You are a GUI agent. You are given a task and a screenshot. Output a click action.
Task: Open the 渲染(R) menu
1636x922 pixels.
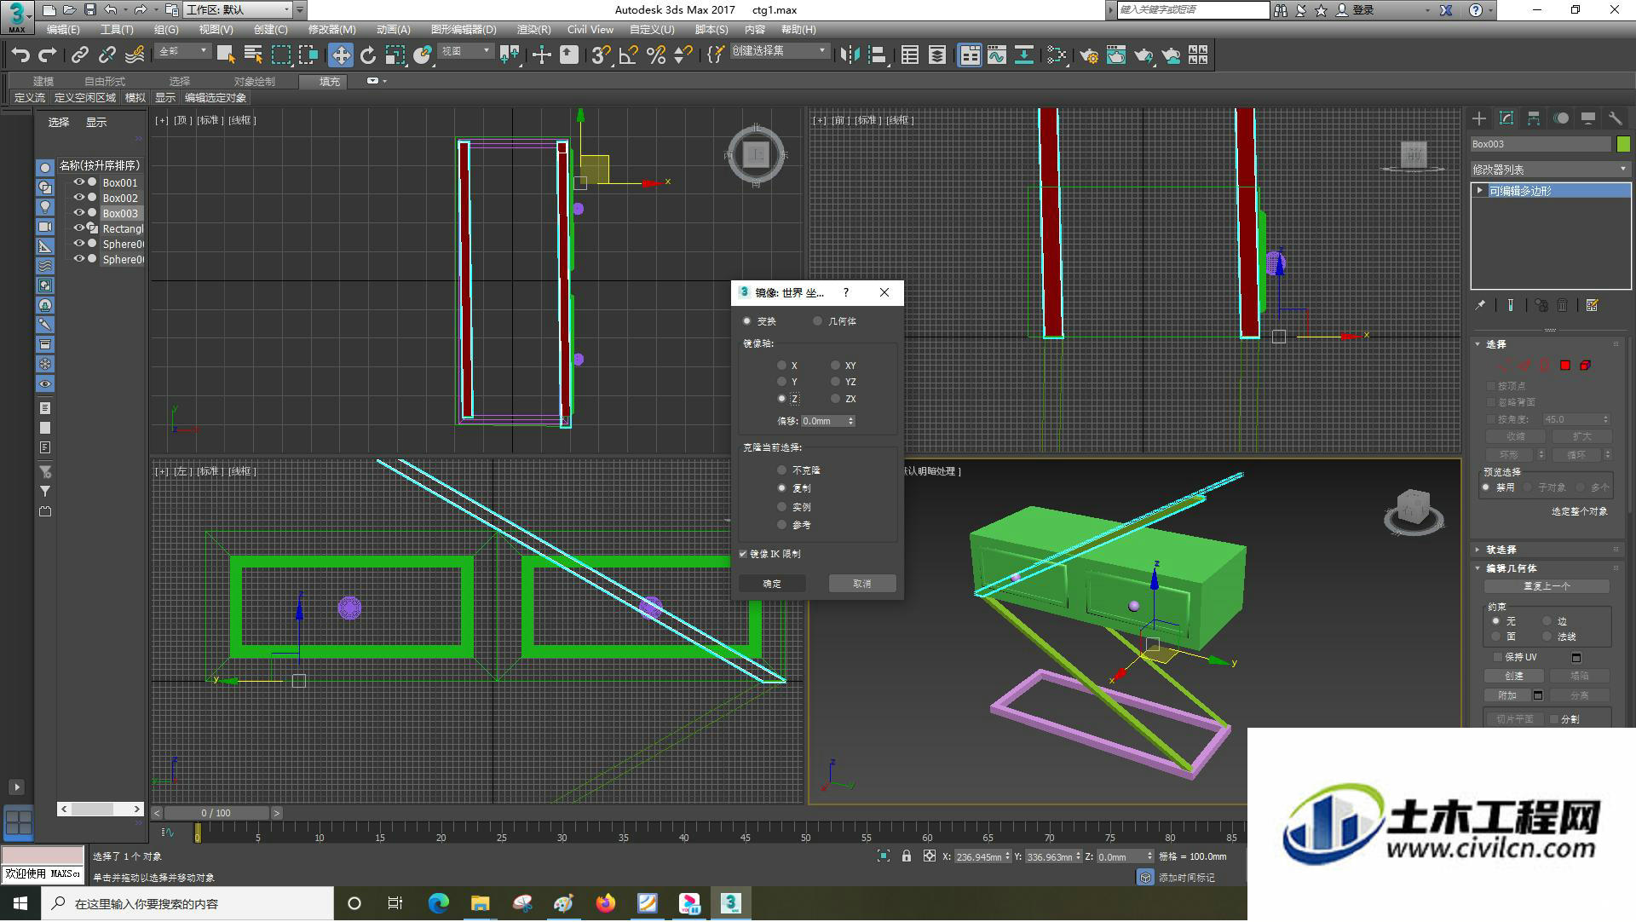[533, 30]
